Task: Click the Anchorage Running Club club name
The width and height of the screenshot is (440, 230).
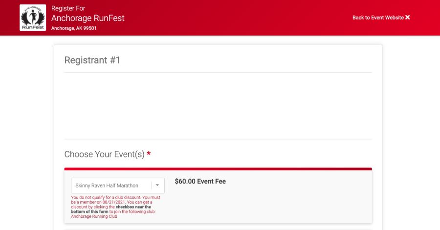Action: [x=94, y=216]
